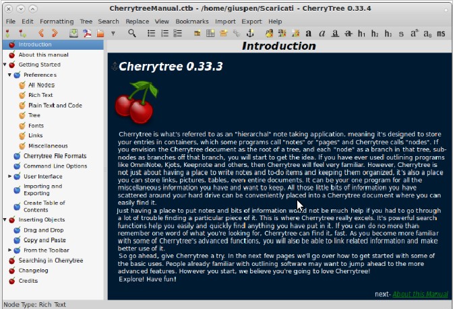Image resolution: width=455 pixels, height=309 pixels.
Task: Apply h1 heading style
Action: [x=361, y=34]
